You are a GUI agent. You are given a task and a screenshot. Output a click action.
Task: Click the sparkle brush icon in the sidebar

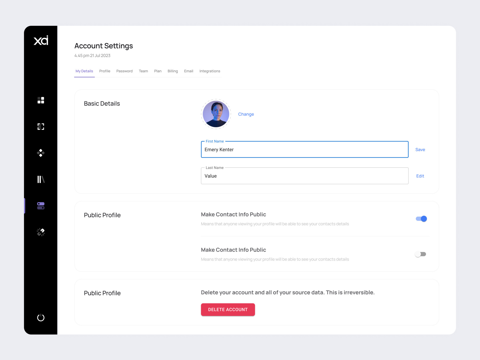[41, 232]
